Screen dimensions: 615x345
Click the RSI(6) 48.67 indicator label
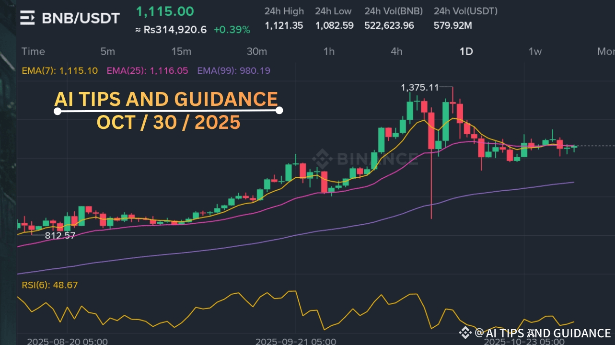pyautogui.click(x=49, y=285)
